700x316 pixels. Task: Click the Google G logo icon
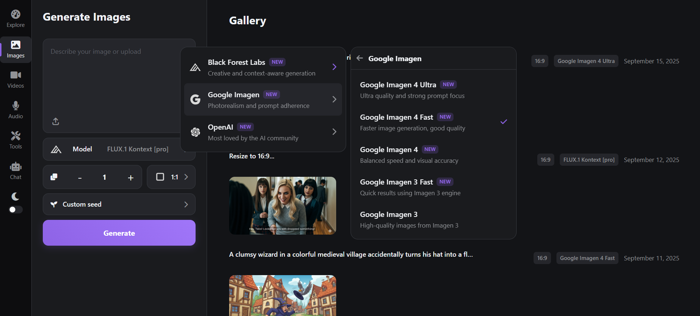click(x=195, y=99)
